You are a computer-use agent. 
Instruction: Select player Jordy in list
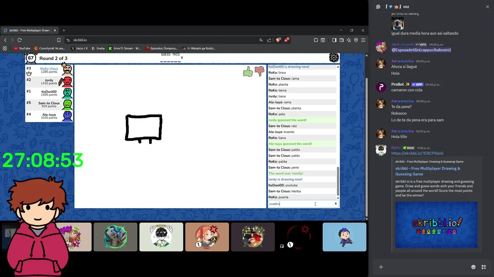click(49, 82)
